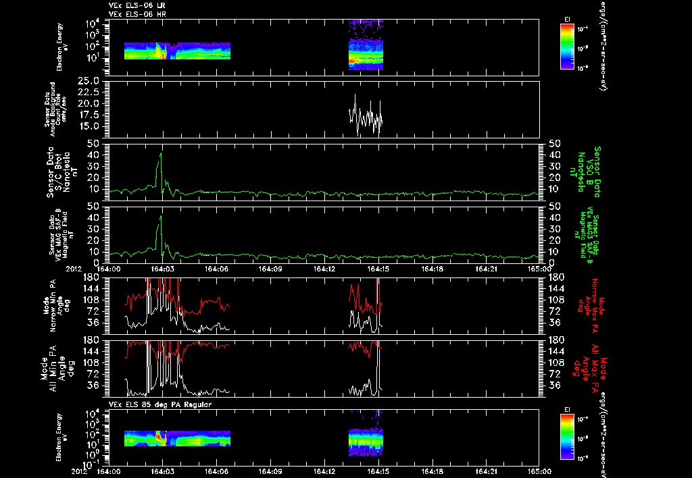The height and width of the screenshot is (478, 692).
Task: Select the "VEx ELS 85 deg PA Regular" title
Action: point(159,404)
